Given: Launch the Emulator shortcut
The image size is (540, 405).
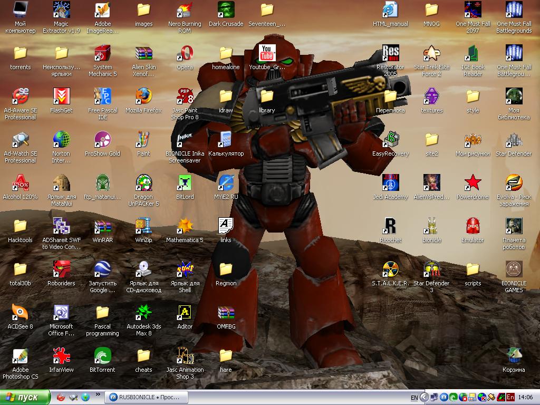Looking at the screenshot, I should [473, 226].
